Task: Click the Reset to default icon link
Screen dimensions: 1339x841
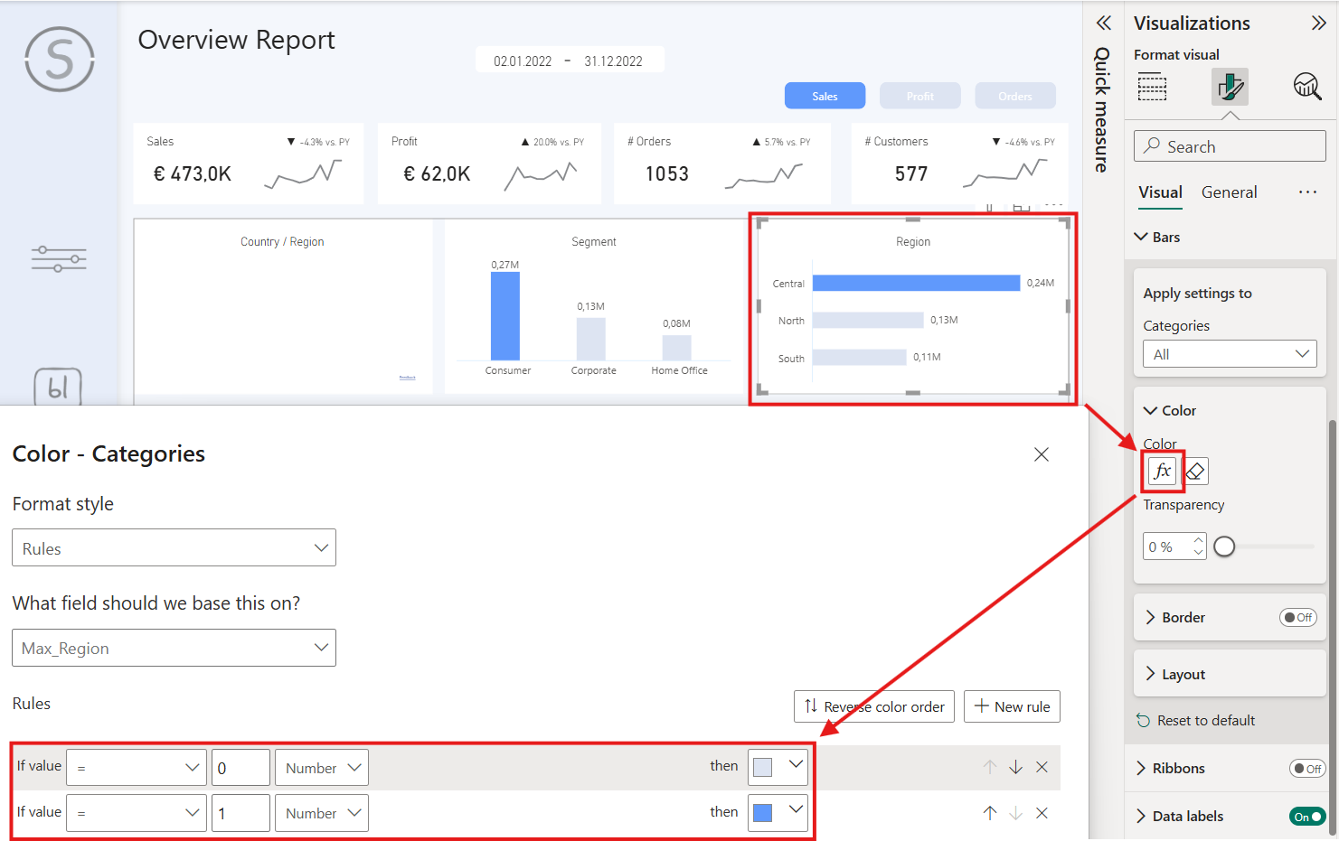Action: point(1195,721)
